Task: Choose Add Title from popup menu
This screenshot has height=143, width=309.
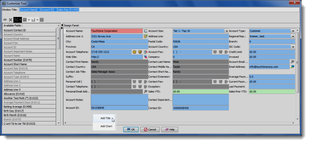Action: pyautogui.click(x=105, y=118)
